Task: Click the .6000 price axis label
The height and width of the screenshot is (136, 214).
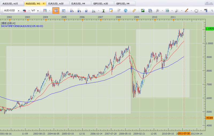Action: 209,98
